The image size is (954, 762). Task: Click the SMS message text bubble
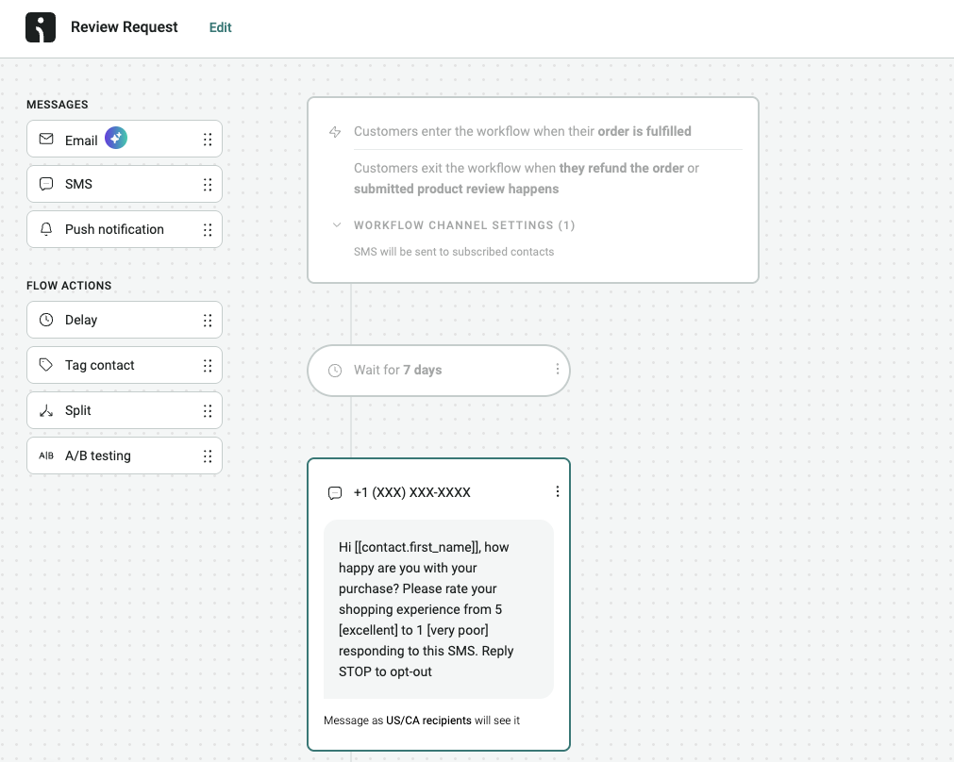click(x=439, y=609)
